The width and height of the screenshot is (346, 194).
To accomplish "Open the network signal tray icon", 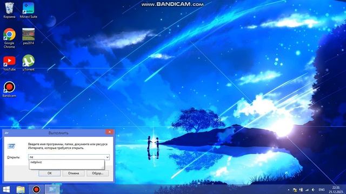I will click(x=307, y=190).
